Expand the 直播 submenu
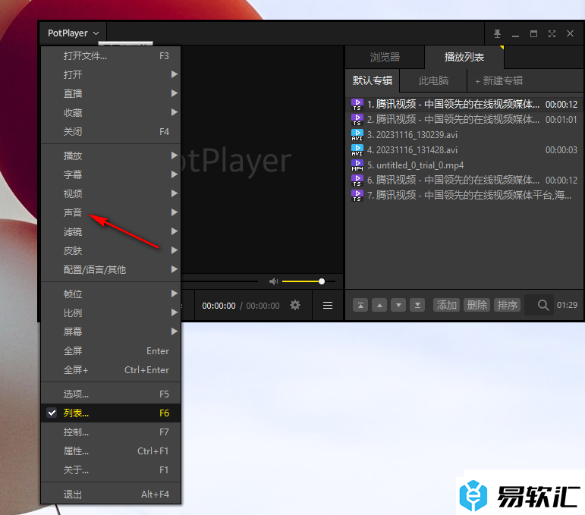585x515 pixels. [x=111, y=93]
